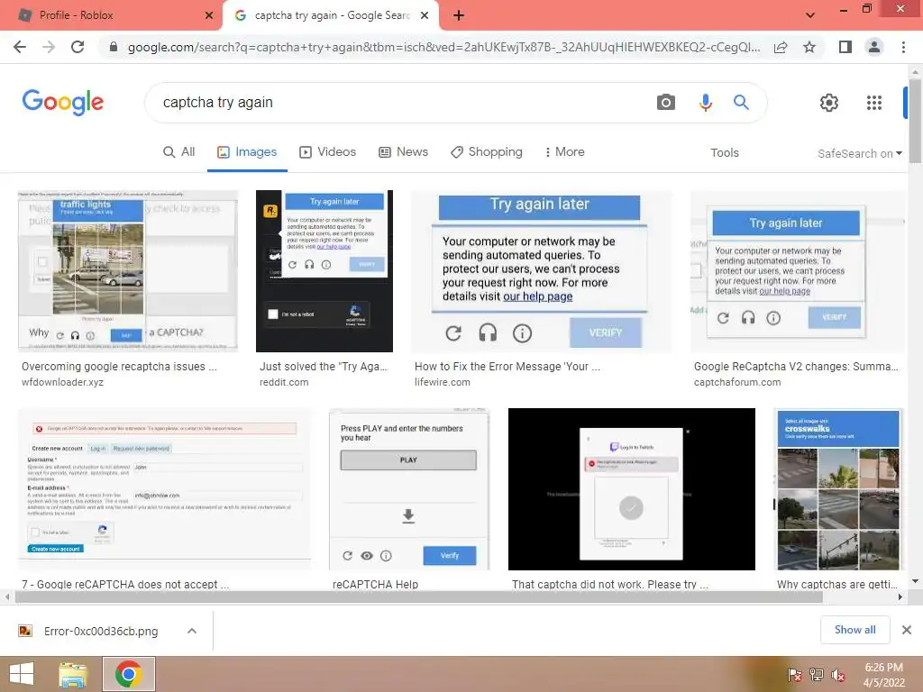Open the Chrome profile avatar menu

(x=874, y=47)
